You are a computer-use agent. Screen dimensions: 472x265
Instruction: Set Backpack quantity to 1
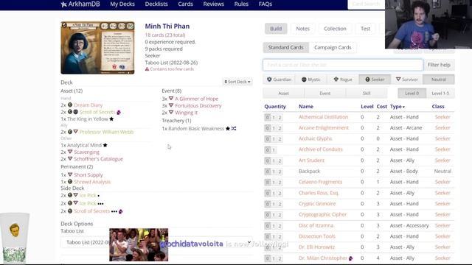click(274, 172)
